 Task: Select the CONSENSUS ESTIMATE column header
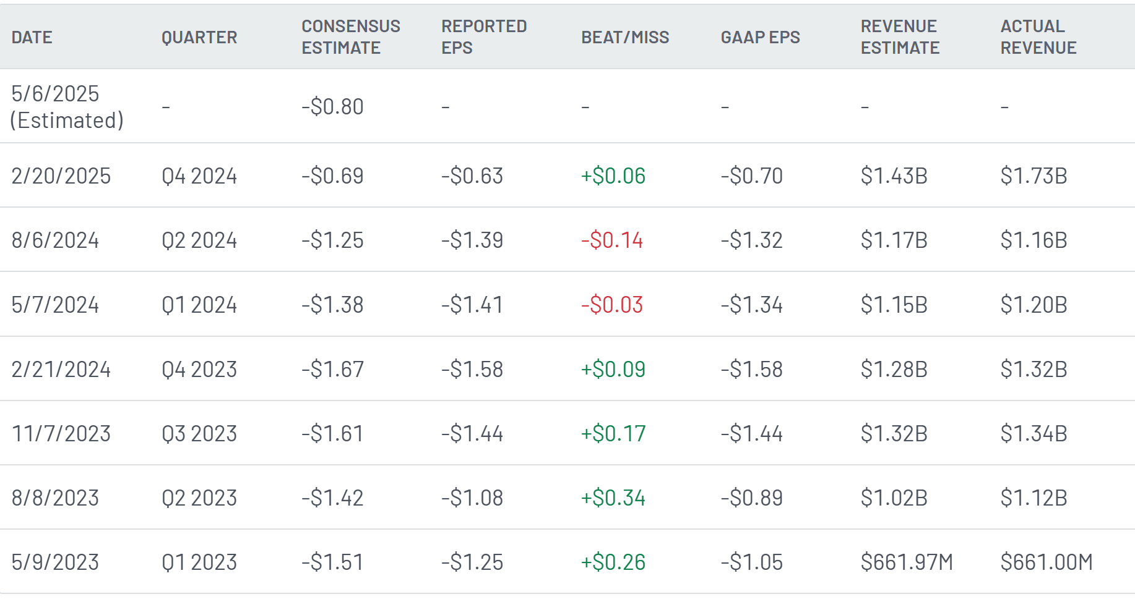pyautogui.click(x=351, y=37)
